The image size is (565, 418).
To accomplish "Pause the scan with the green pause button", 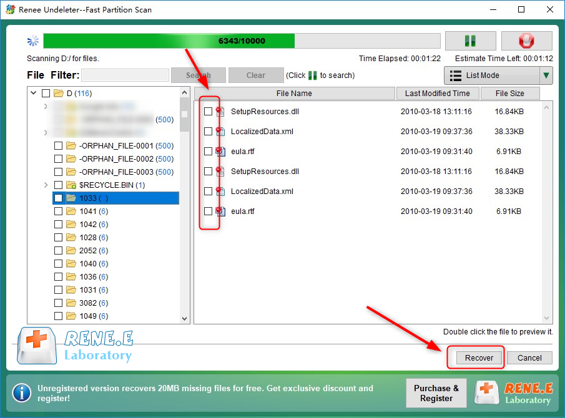I will click(x=469, y=41).
